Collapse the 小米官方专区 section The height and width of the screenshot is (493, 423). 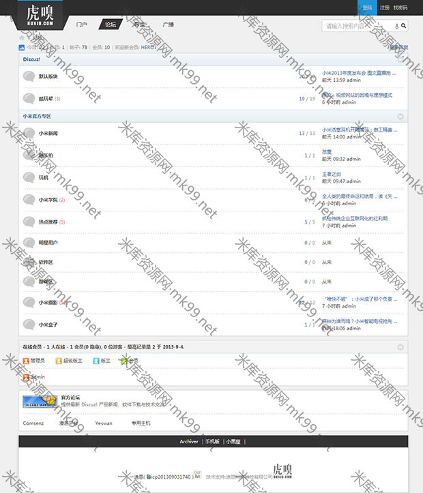click(400, 117)
